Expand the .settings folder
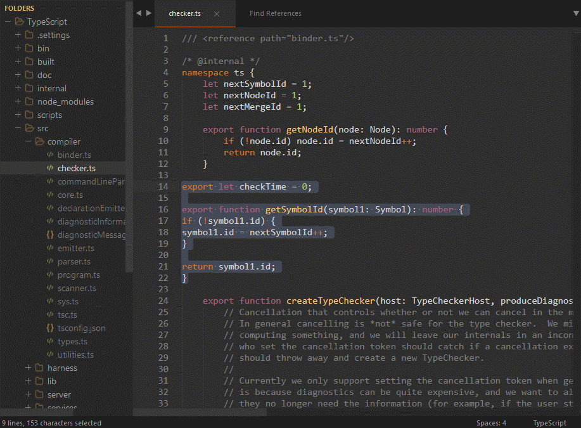Viewport: 581px width, 428px height. pyautogui.click(x=18, y=35)
